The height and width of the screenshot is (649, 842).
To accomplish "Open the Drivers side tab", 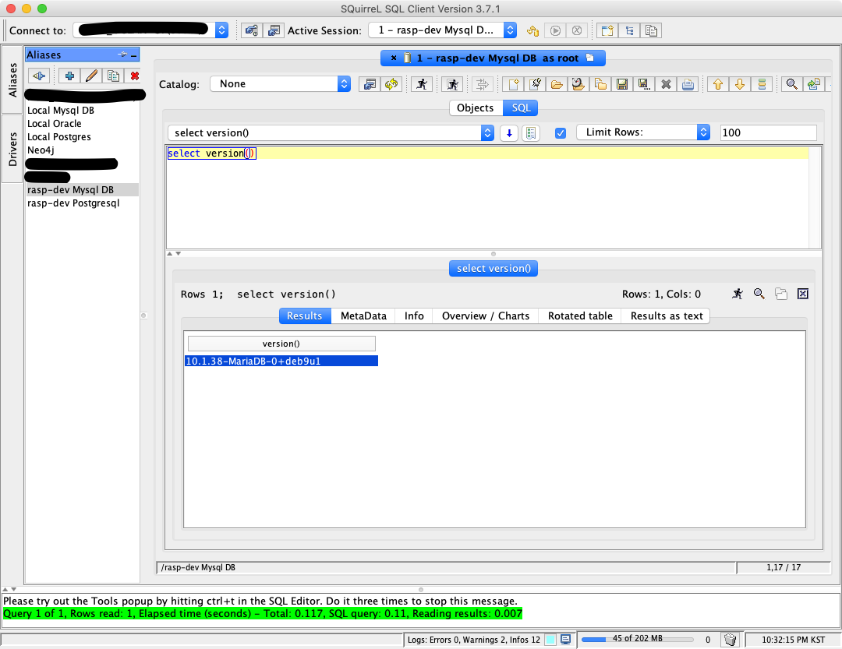I will 12,149.
